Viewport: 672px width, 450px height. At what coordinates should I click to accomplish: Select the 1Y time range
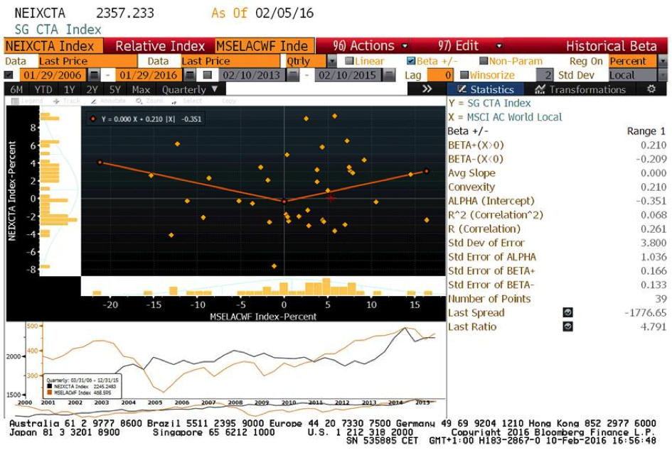point(70,89)
